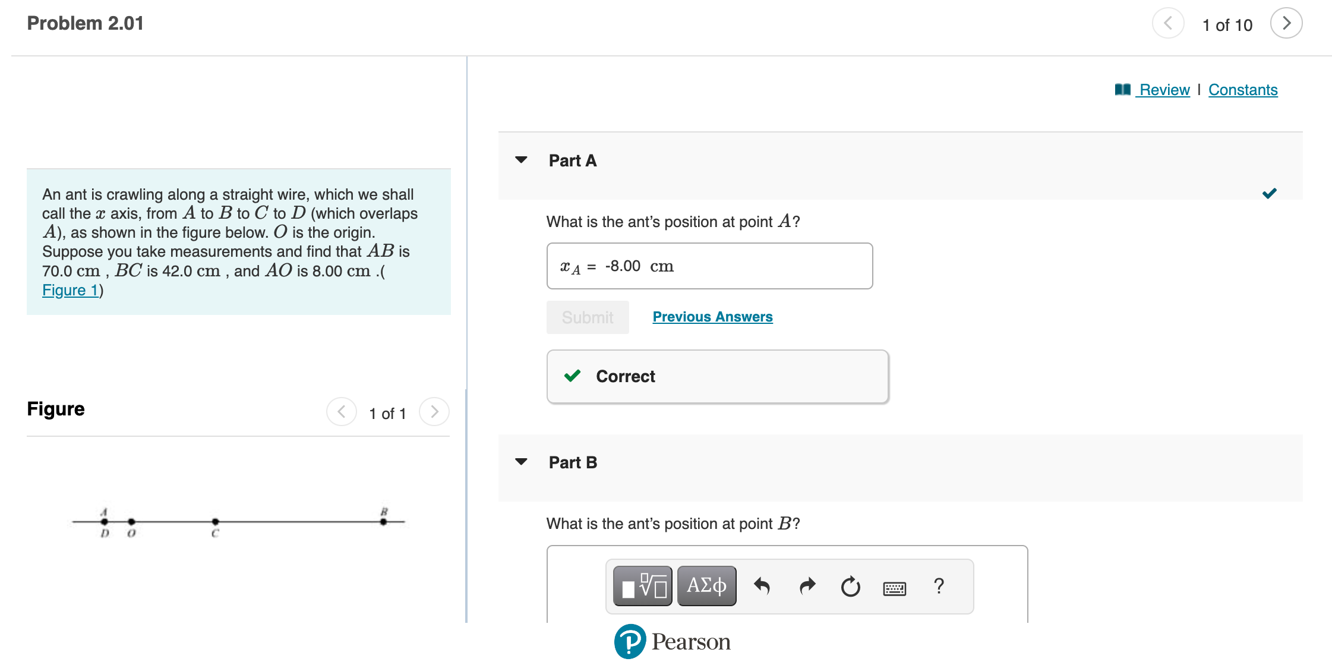Viewport: 1332px width, 668px height.
Task: Click the next figure arrow
Action: [434, 412]
